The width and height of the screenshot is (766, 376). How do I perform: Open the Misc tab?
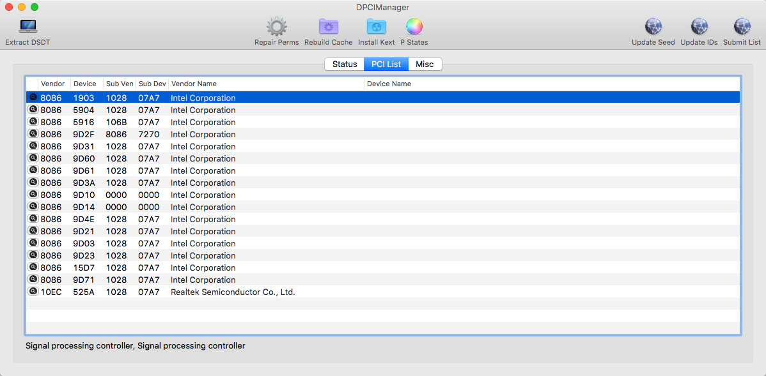click(425, 64)
